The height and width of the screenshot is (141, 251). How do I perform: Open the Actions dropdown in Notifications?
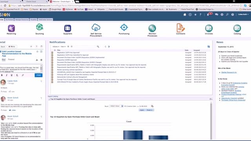coord(56,47)
